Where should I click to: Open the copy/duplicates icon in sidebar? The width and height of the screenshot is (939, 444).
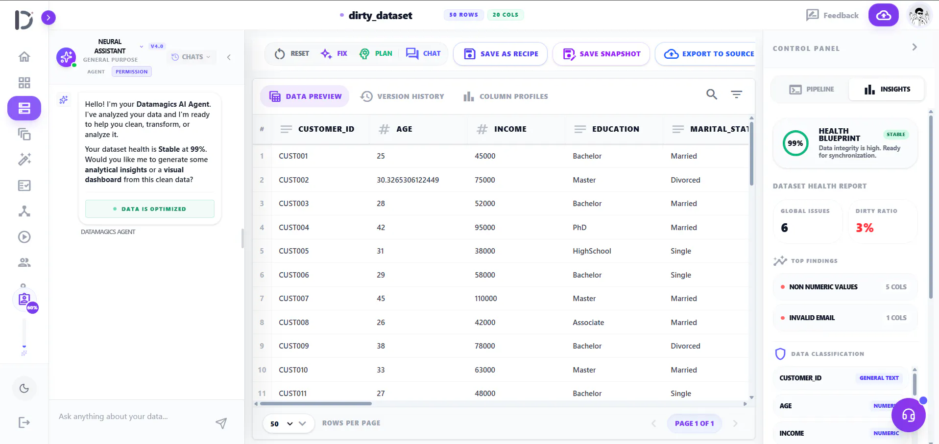(x=24, y=134)
